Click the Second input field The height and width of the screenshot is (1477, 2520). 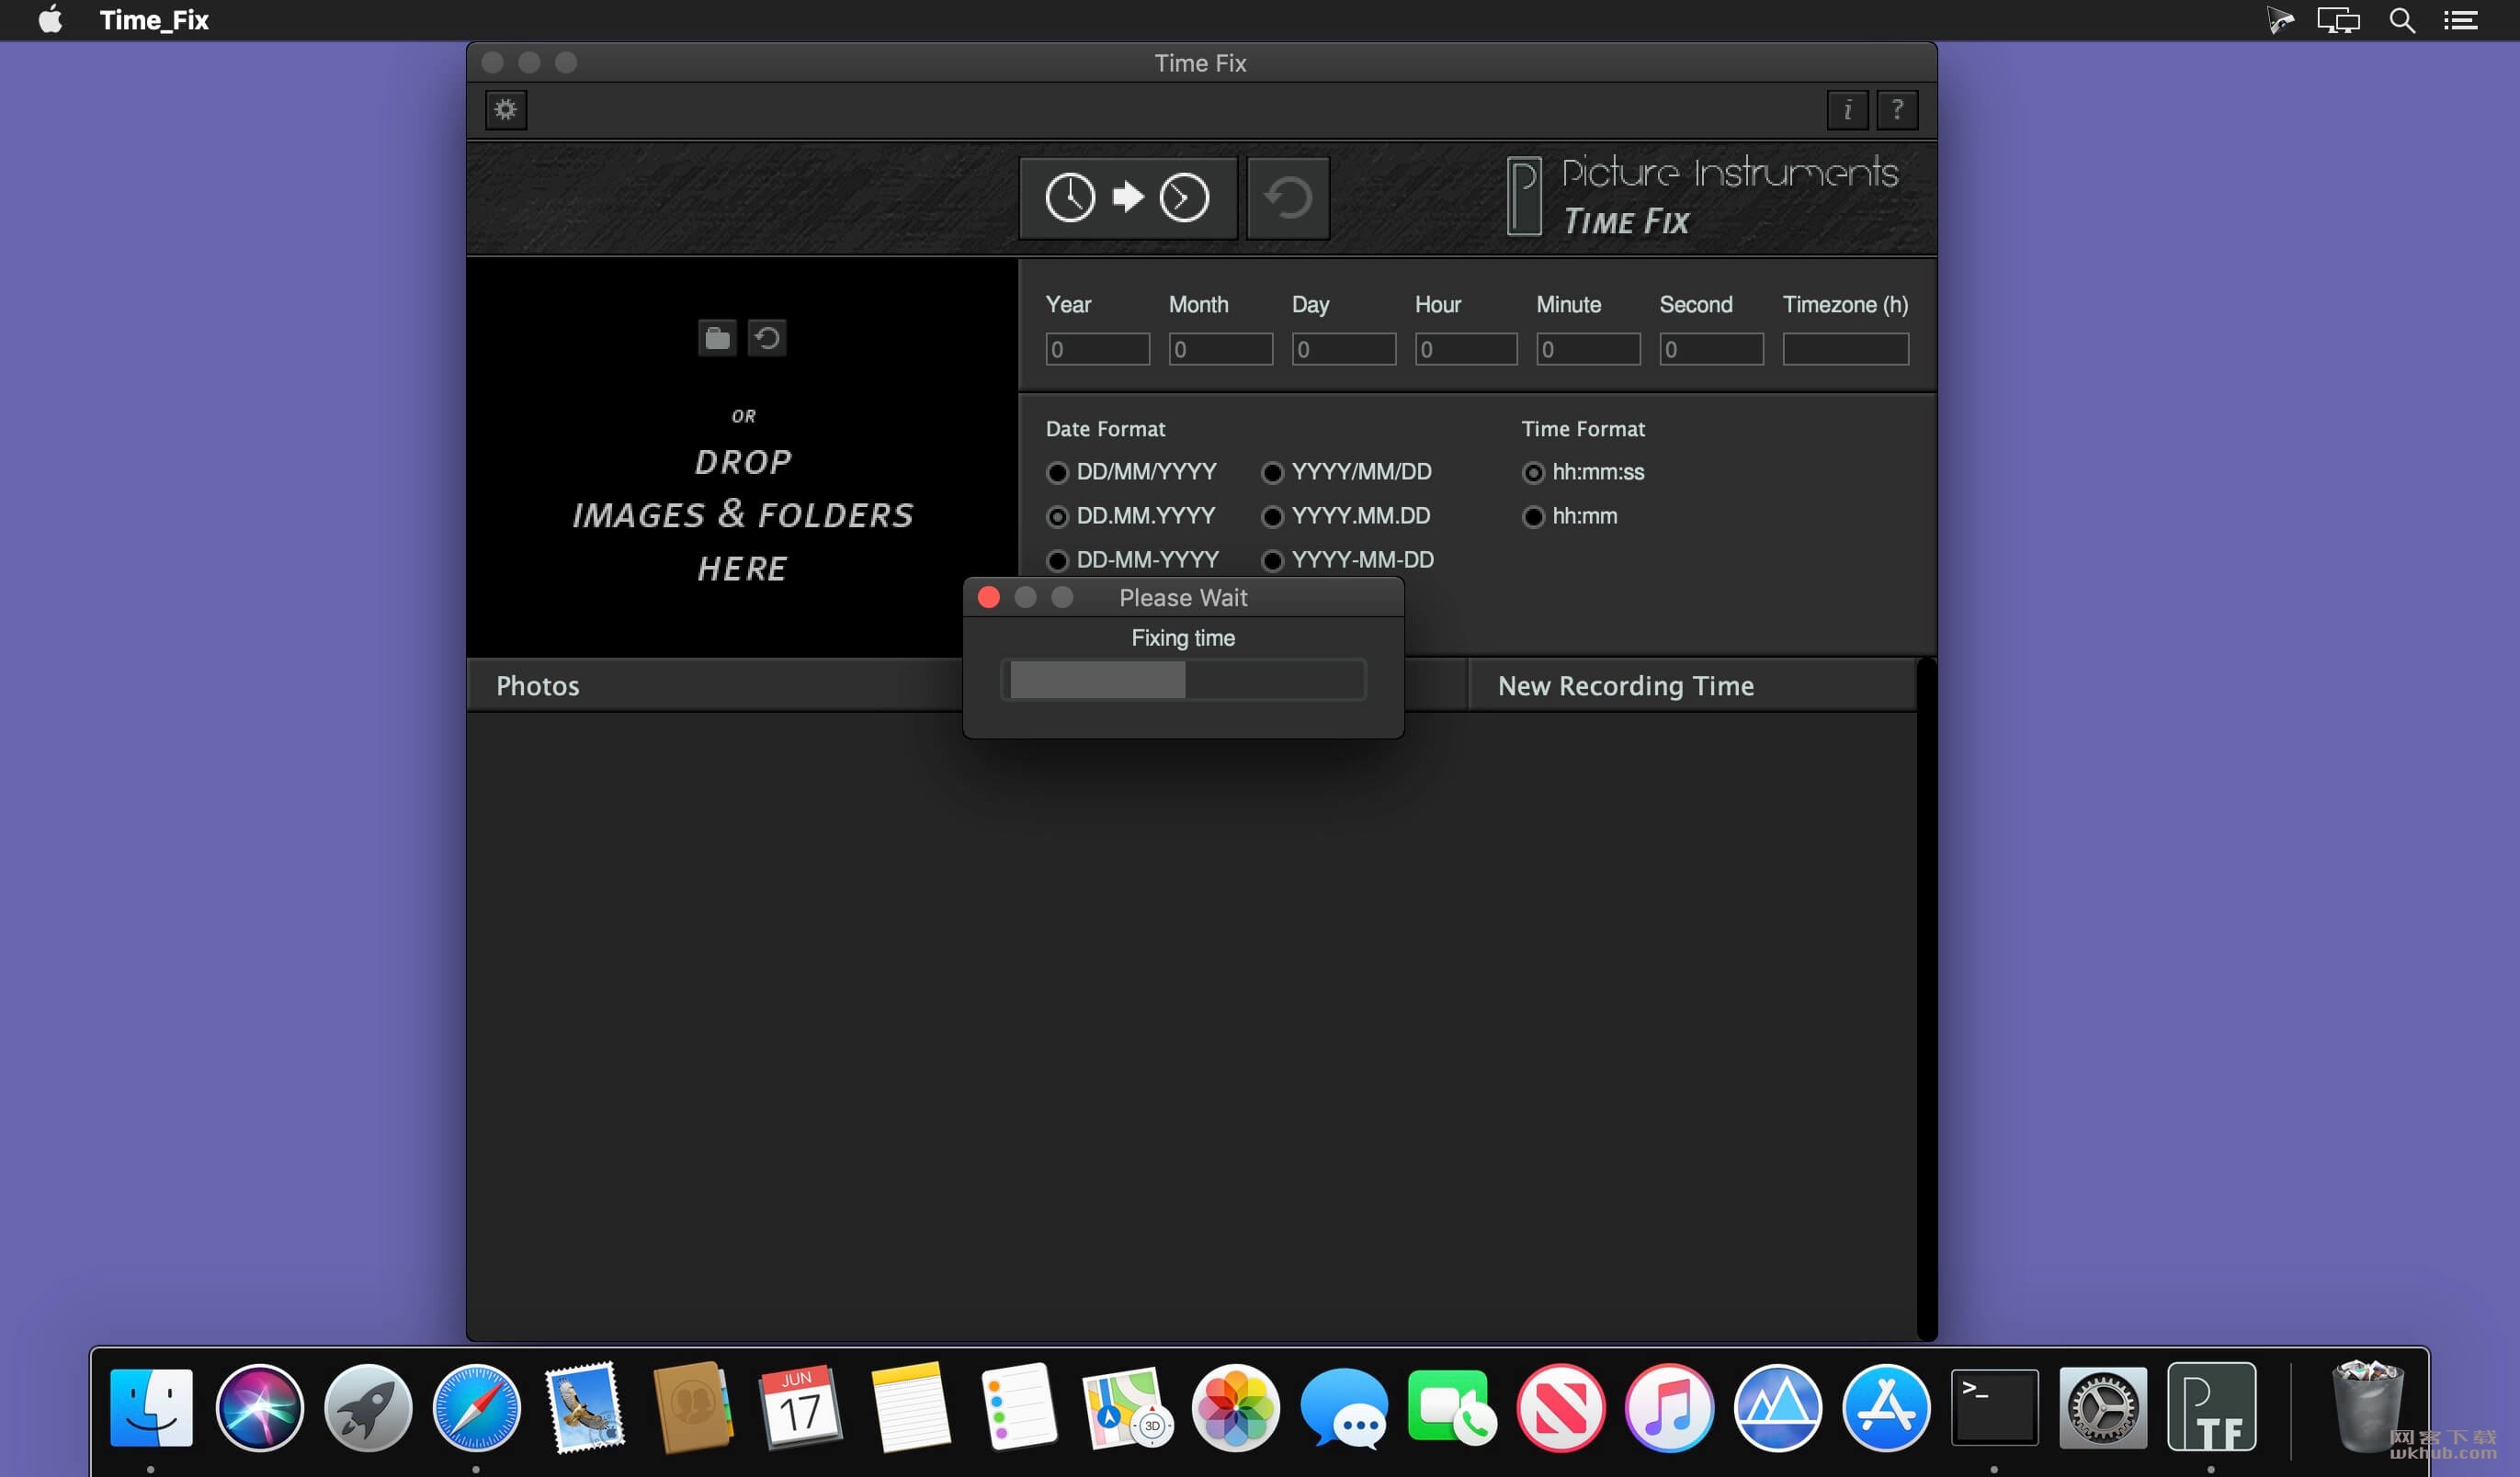point(1712,349)
